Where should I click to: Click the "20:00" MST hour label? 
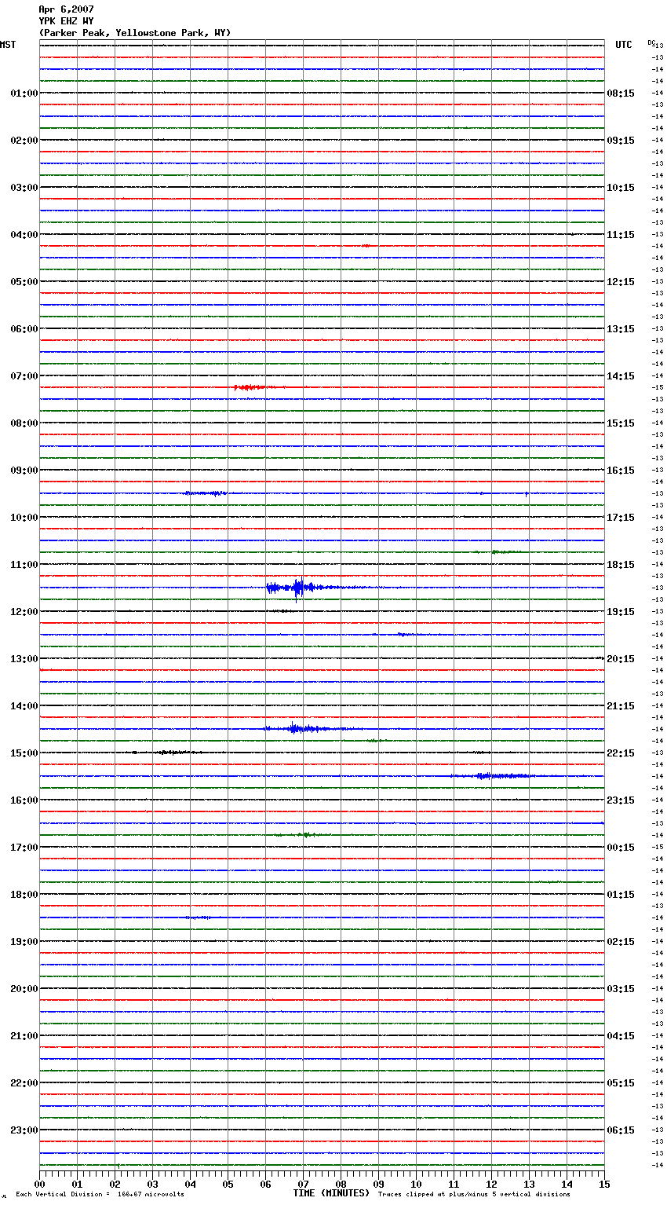point(24,989)
